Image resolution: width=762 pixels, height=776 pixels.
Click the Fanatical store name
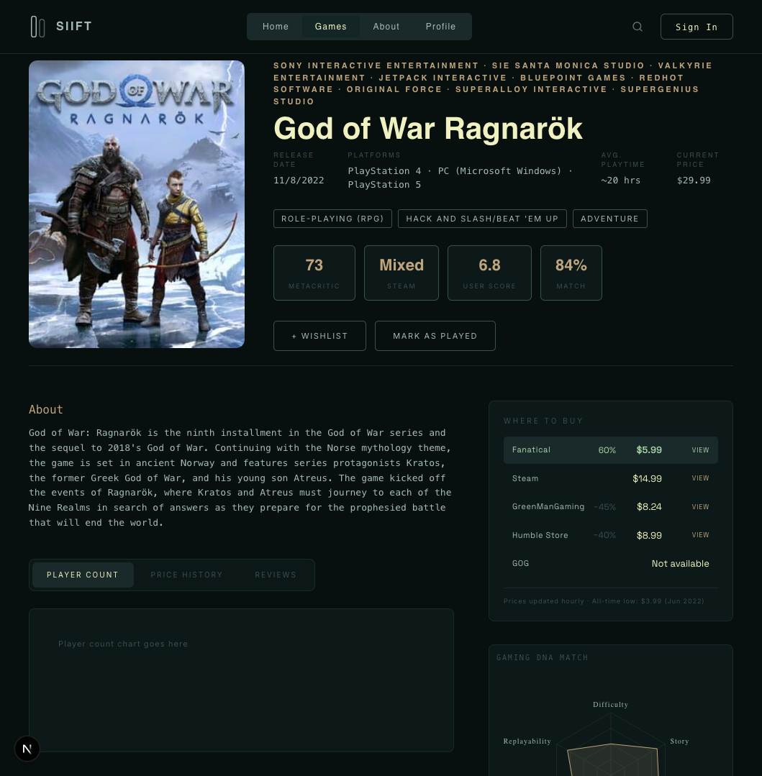531,450
